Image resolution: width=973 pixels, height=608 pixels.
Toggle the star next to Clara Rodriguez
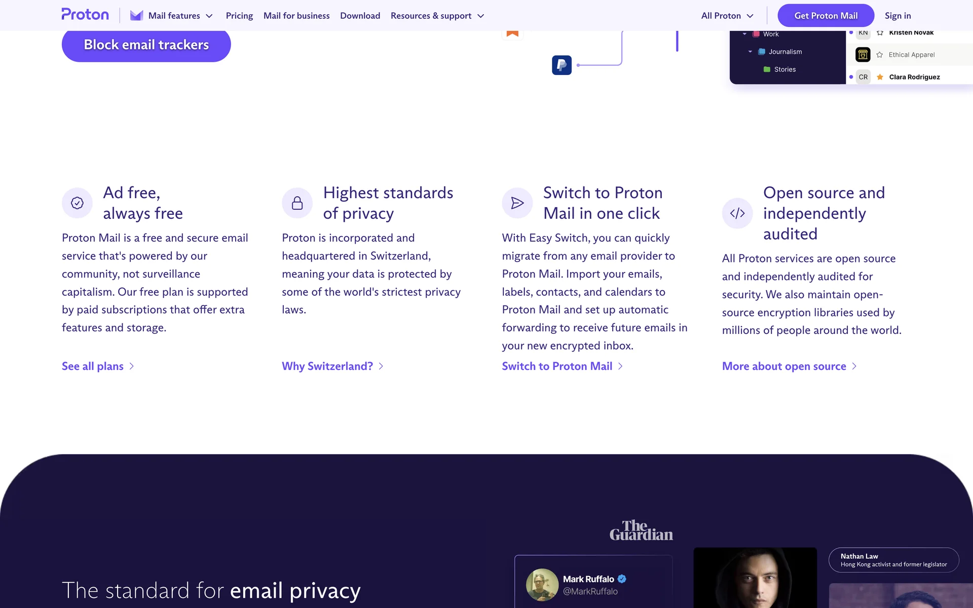[880, 77]
